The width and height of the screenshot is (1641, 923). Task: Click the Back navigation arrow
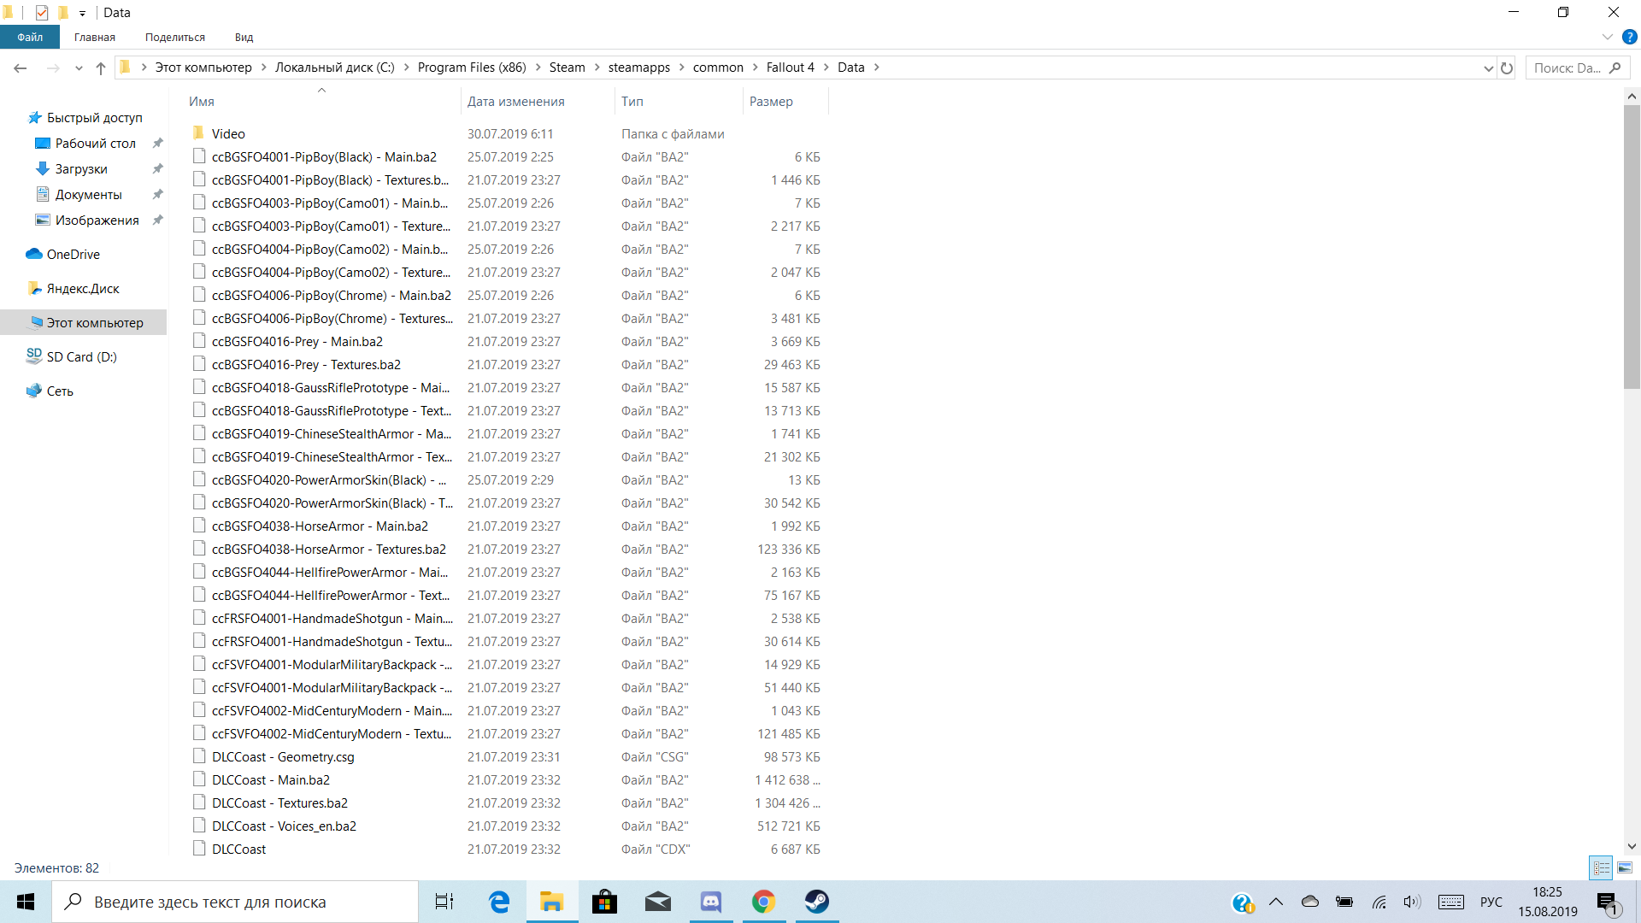pos(21,68)
